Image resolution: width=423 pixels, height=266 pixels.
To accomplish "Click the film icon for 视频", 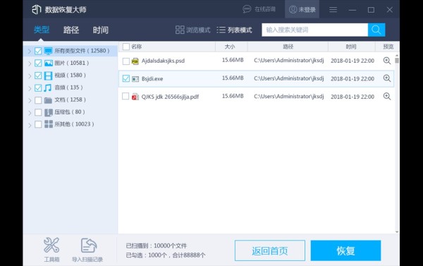I will (48, 75).
